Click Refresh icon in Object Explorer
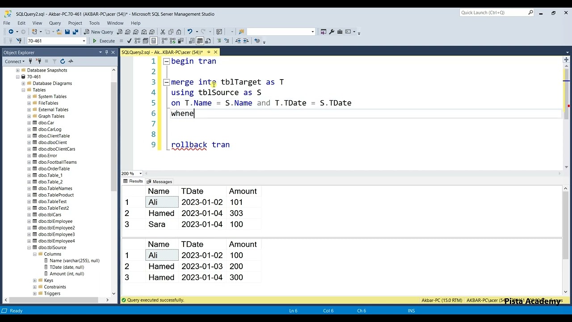572x322 pixels. 63,61
